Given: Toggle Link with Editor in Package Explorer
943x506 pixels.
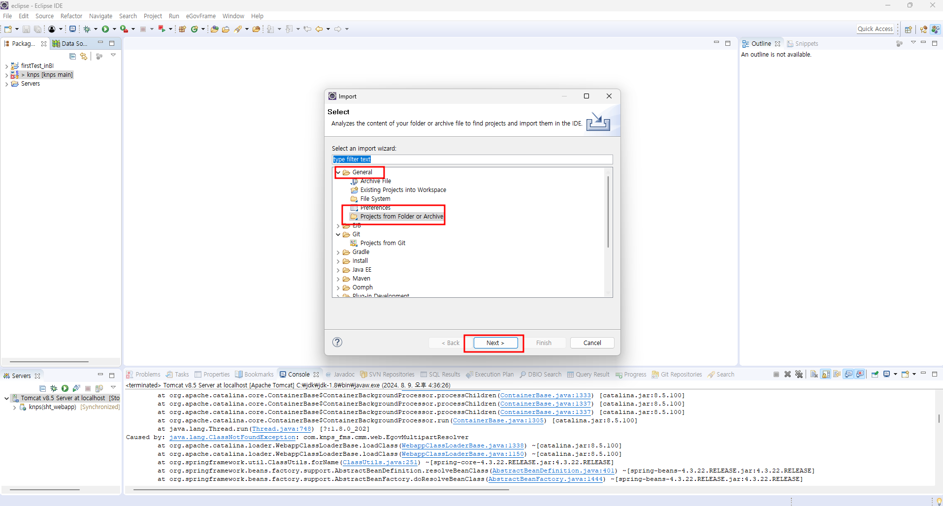Looking at the screenshot, I should [x=84, y=56].
